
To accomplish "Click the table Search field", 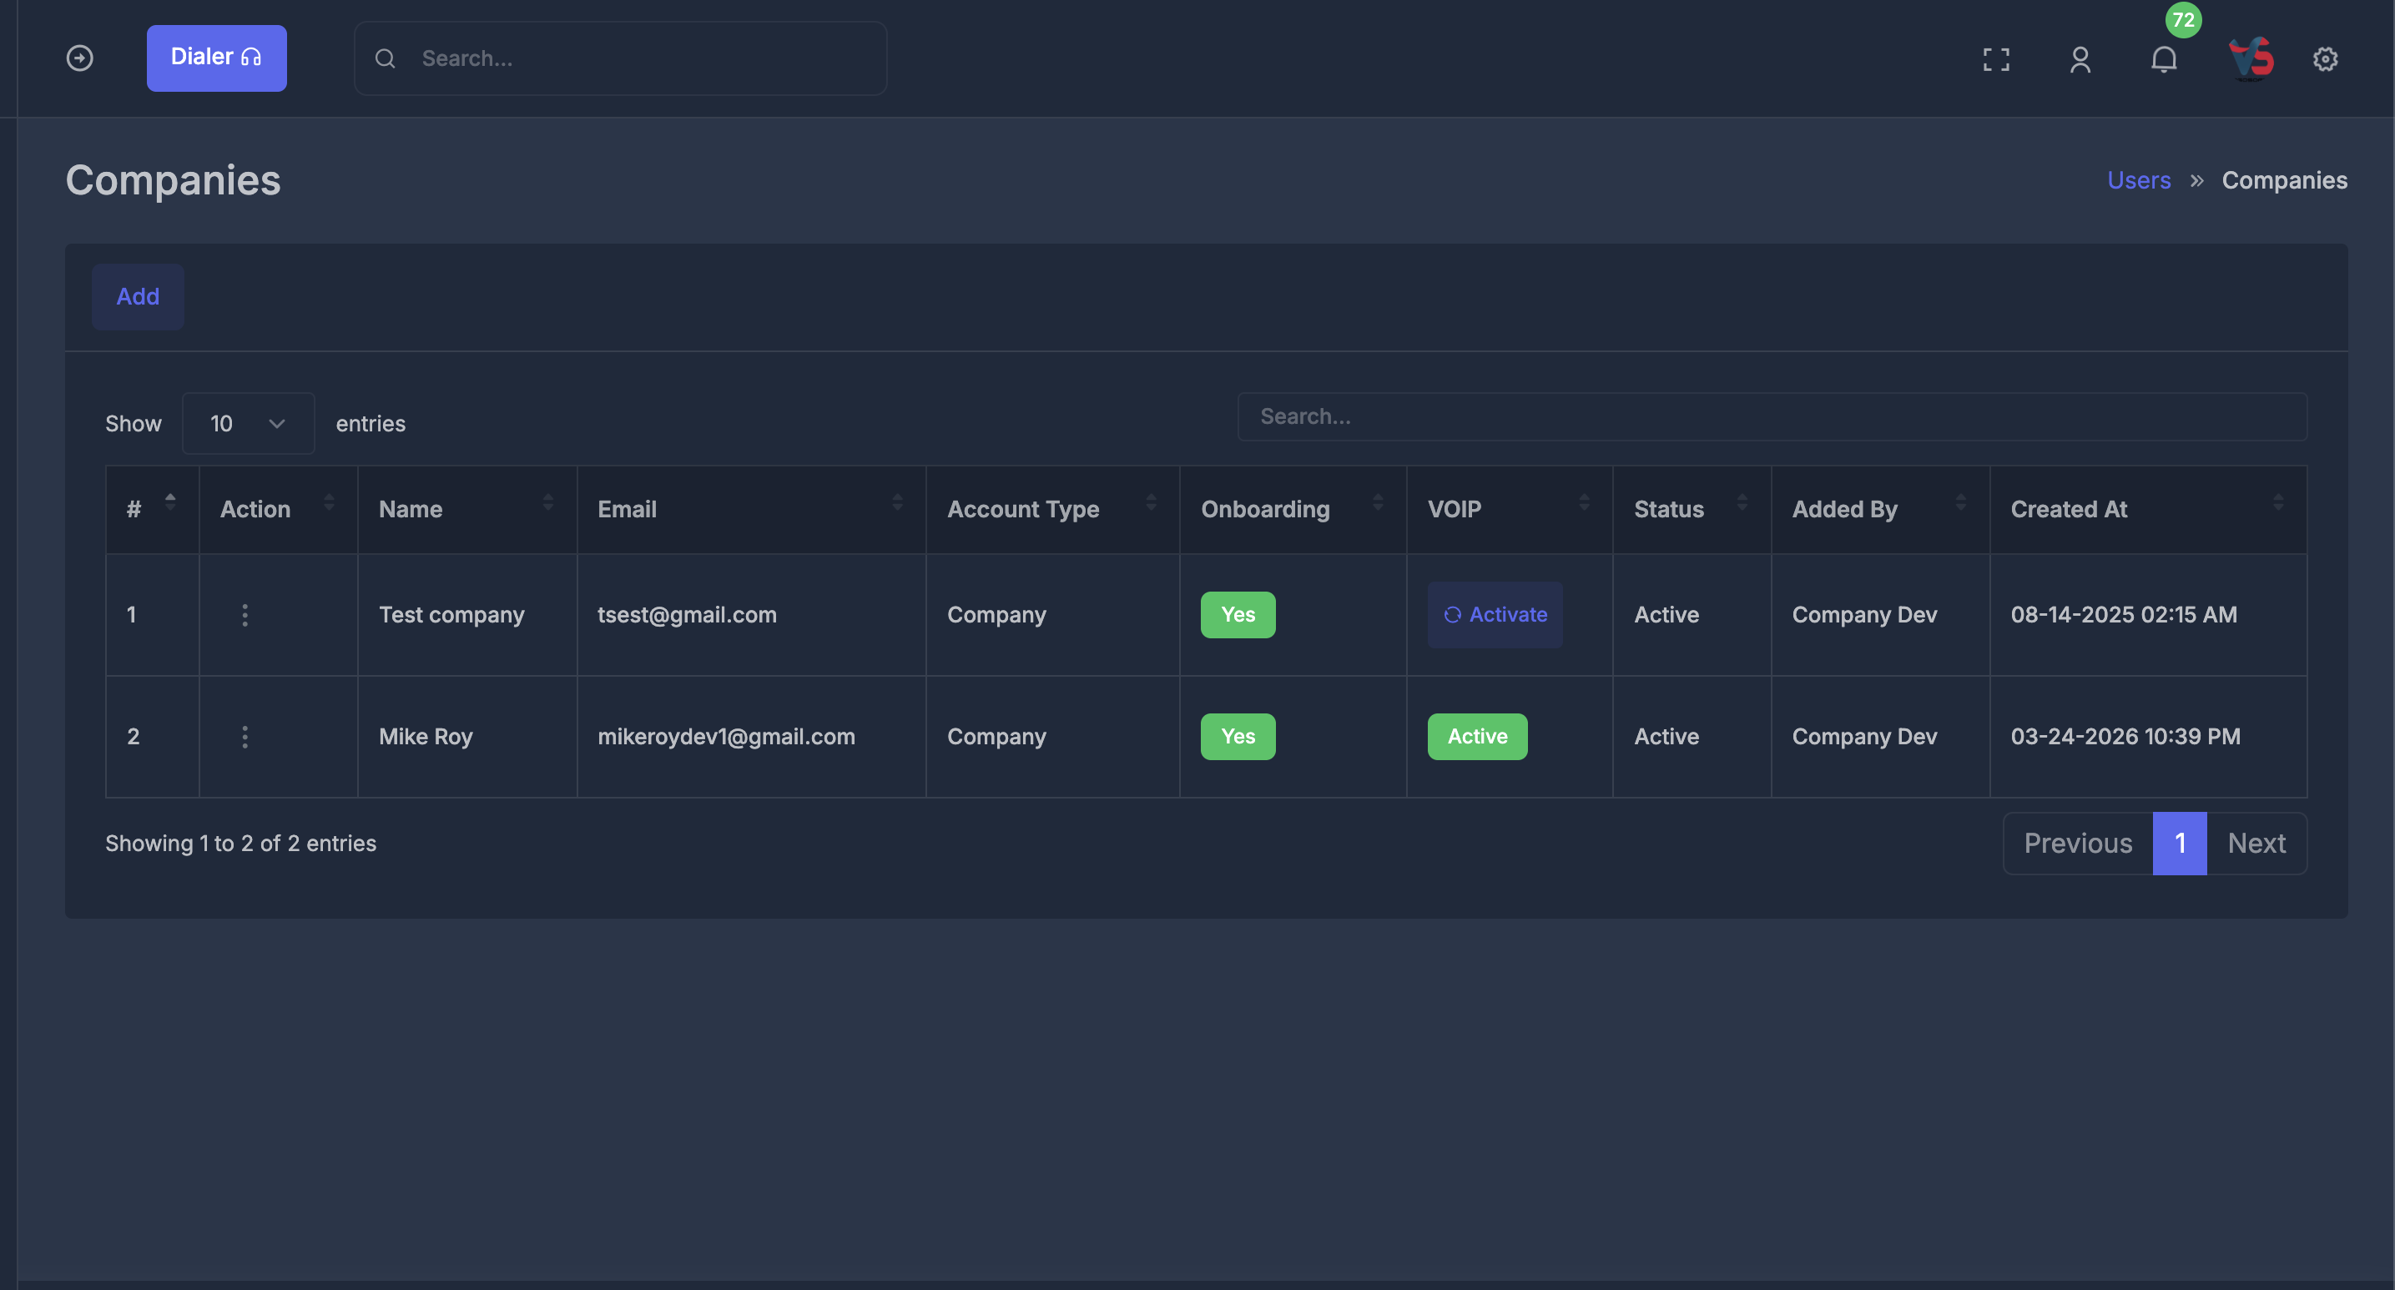I will pos(1772,416).
